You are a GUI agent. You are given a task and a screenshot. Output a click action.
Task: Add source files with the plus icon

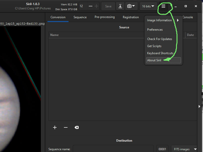(x=55, y=127)
